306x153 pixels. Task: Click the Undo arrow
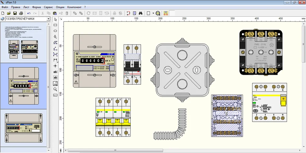(29, 13)
